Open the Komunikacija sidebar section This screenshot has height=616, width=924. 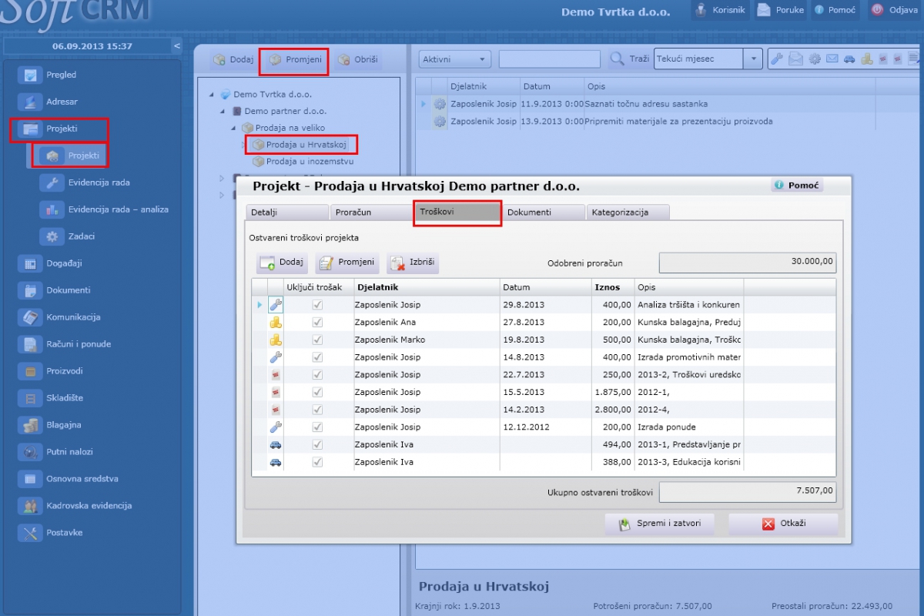click(73, 317)
